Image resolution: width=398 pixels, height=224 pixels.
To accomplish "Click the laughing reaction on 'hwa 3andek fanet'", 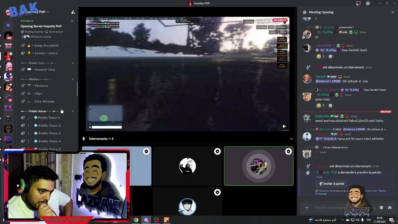I will coord(321,56).
